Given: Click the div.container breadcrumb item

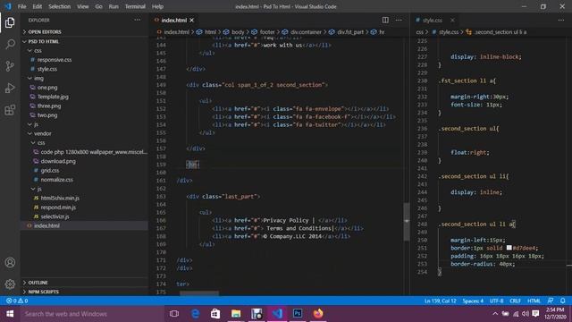Looking at the screenshot, I should coord(306,32).
